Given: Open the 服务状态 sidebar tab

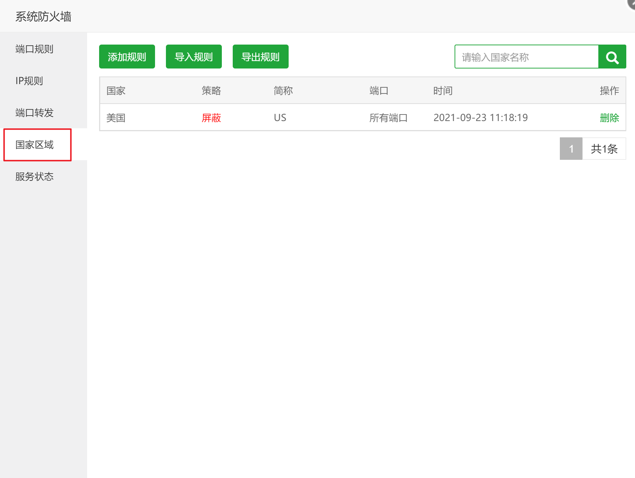Looking at the screenshot, I should [34, 176].
